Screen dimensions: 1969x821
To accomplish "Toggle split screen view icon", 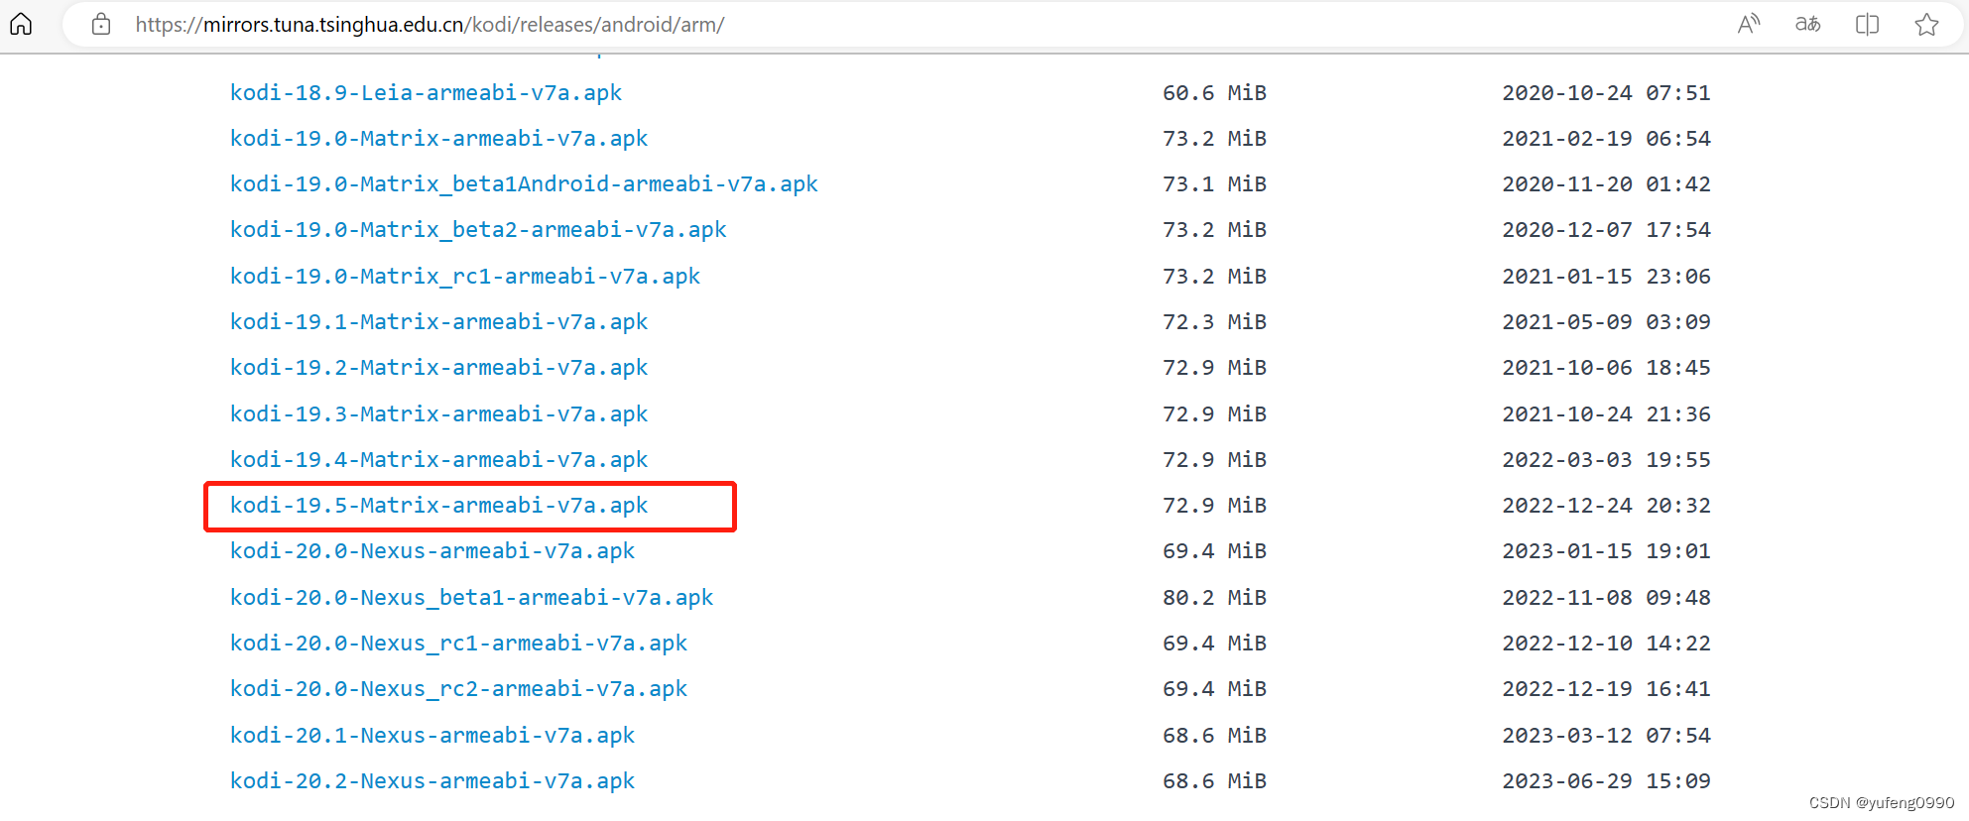I will tap(1867, 24).
